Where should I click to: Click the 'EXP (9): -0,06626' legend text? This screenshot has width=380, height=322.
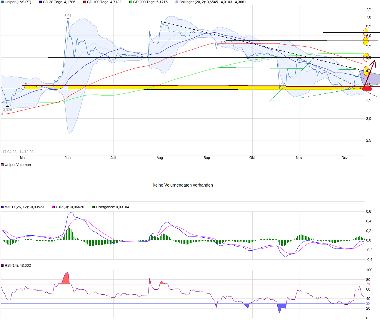click(70, 207)
